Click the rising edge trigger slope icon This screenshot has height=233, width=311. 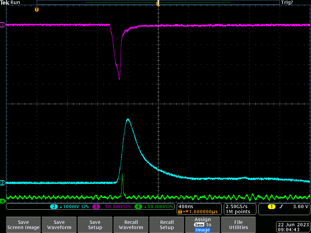[282, 207]
